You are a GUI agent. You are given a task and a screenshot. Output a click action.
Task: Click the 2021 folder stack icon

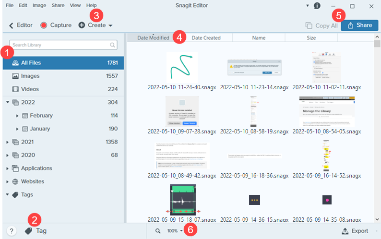pos(15,142)
